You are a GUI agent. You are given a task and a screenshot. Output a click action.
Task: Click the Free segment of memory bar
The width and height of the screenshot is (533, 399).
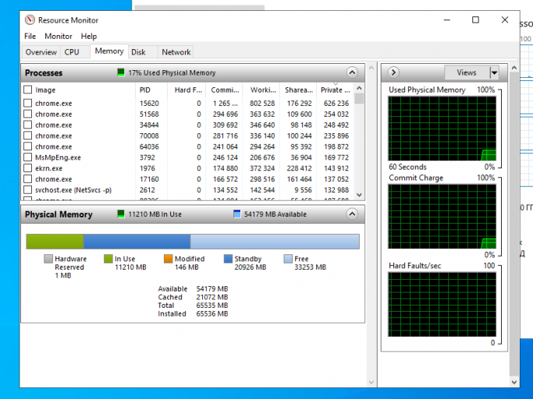275,242
